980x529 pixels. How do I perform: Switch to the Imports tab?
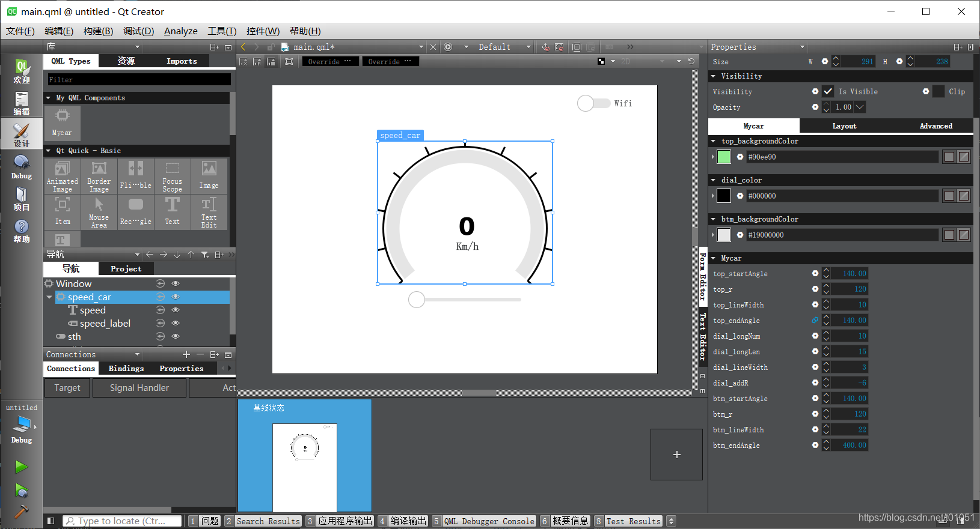coord(182,61)
